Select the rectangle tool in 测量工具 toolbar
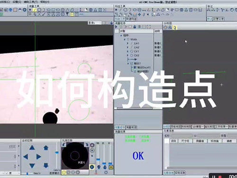 (x=53, y=10)
